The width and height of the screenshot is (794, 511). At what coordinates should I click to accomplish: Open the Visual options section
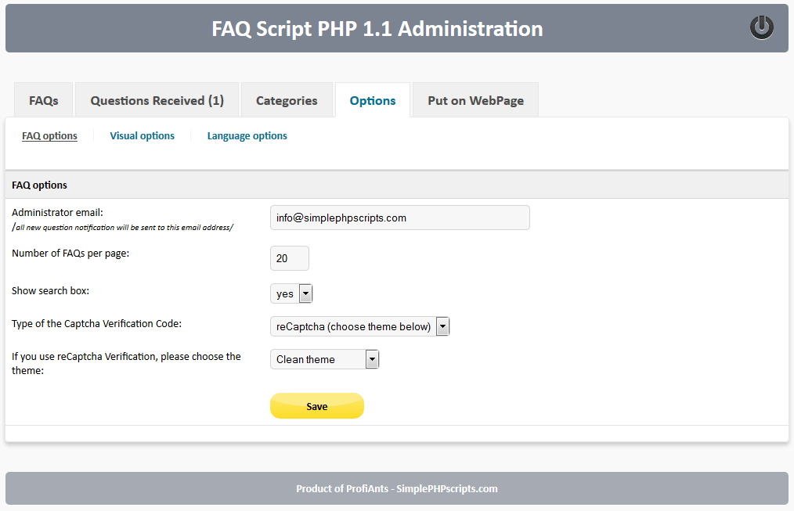click(142, 135)
